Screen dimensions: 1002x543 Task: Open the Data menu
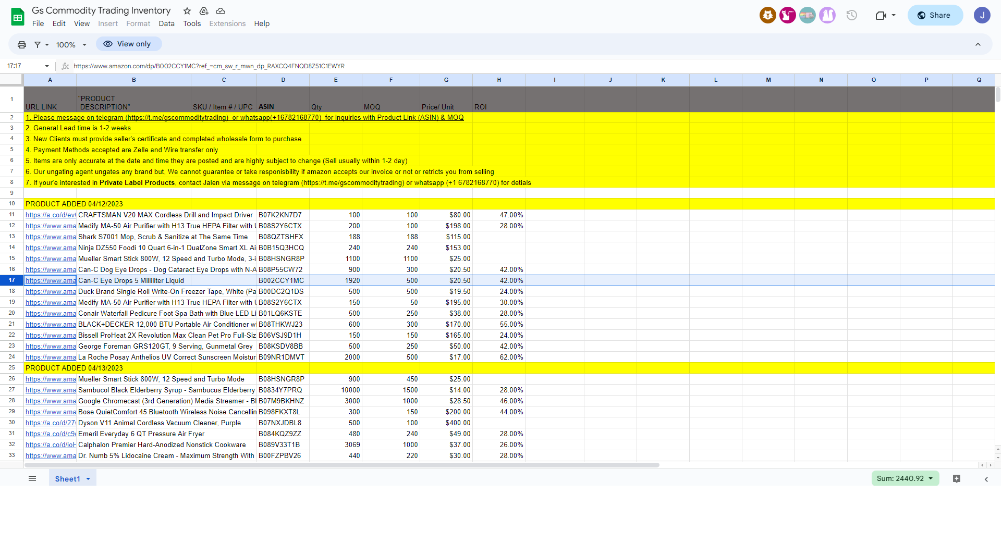167,23
